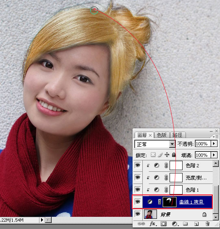Click clipping arrow on 亮度/對… layer
The image size is (220, 229).
pos(148,178)
